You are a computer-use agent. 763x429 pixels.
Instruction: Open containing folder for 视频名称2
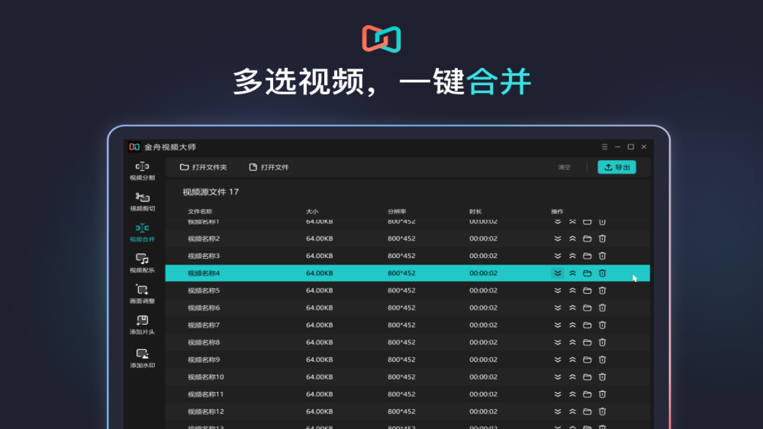point(587,238)
